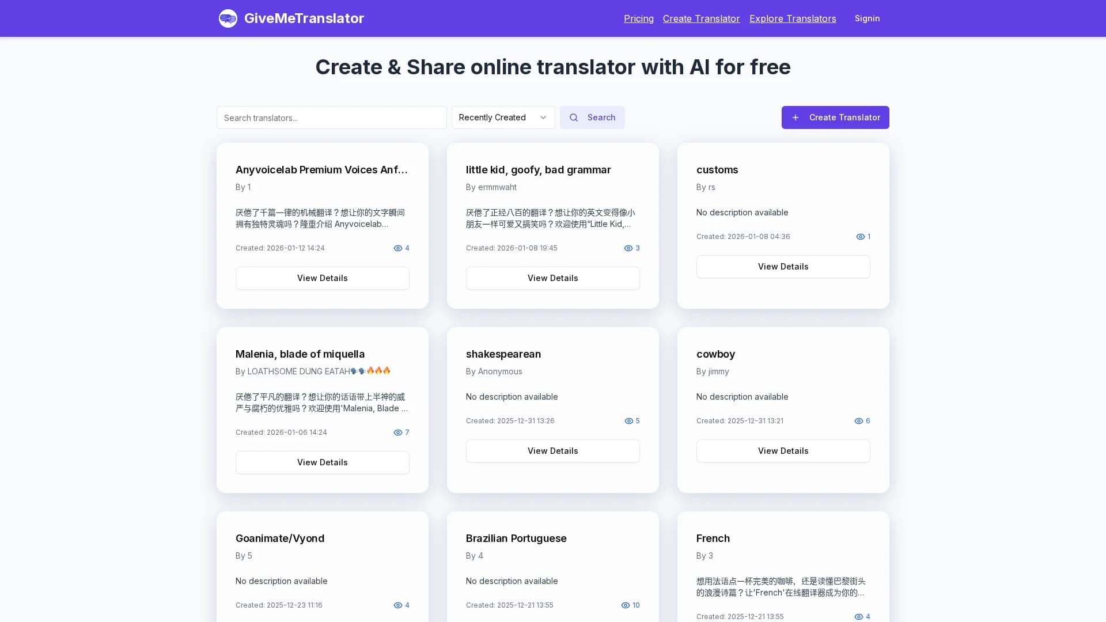
Task: Click the eye views icon on customs card
Action: (861, 237)
